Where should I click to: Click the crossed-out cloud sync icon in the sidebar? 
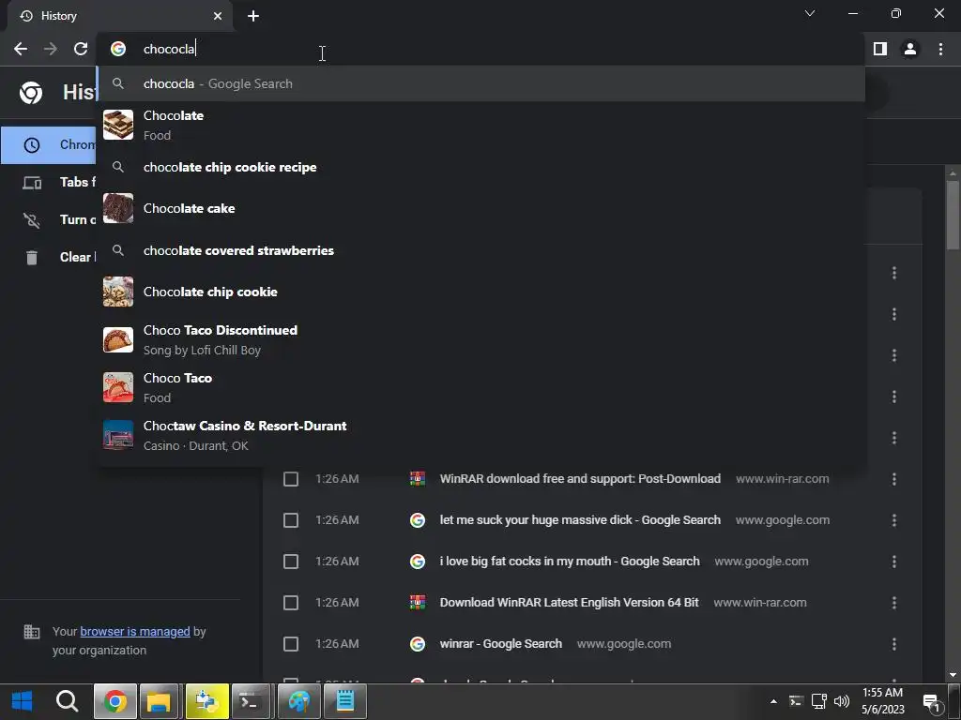point(31,219)
